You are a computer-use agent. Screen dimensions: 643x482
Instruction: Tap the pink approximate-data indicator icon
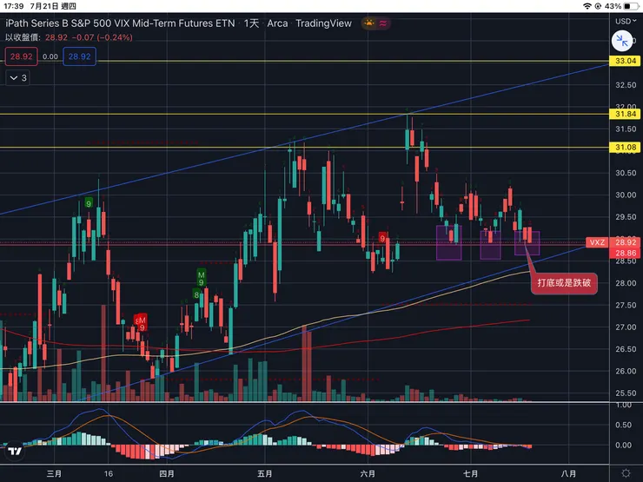[383, 23]
